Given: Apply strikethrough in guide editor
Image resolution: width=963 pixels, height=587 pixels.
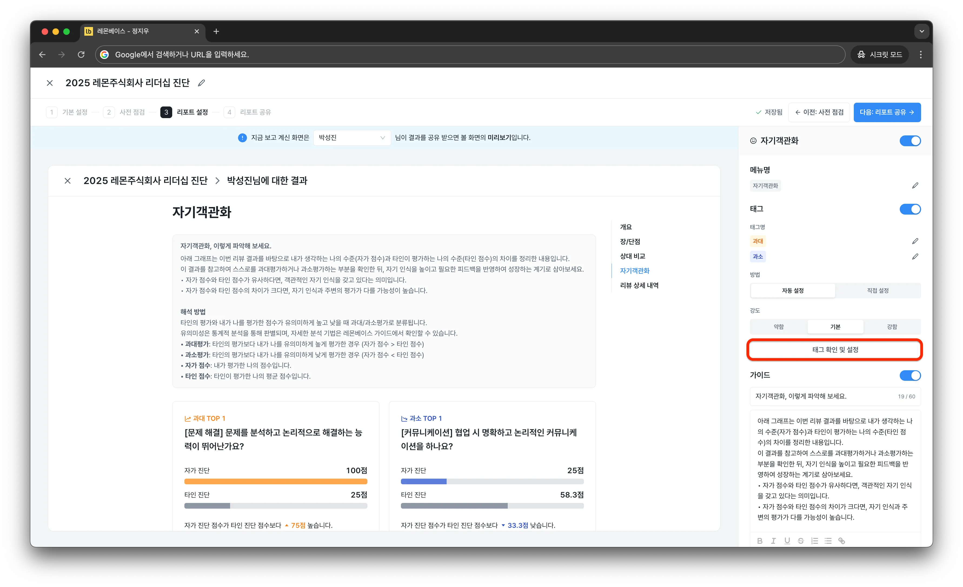Looking at the screenshot, I should 801,541.
